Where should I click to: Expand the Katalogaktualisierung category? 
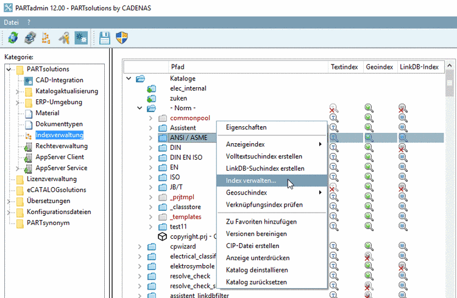pyautogui.click(x=17, y=91)
